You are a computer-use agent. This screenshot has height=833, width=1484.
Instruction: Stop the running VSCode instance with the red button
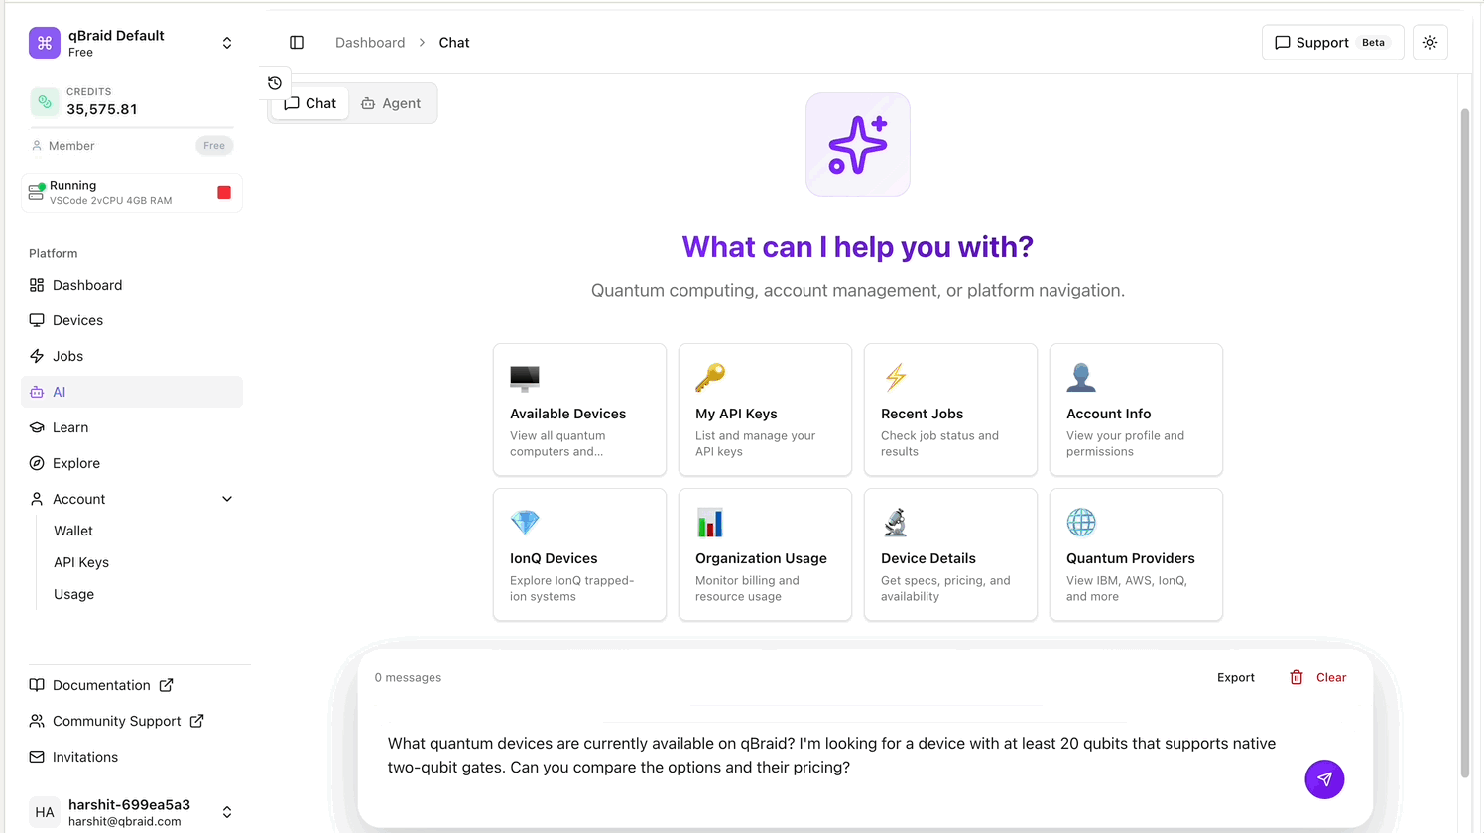click(x=224, y=193)
